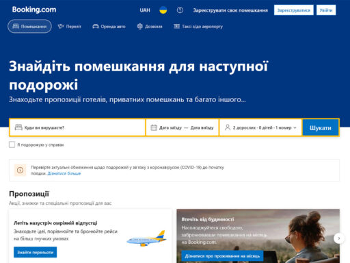Viewport: 350px width, 263px height.
Task: Click the airplane illustration on flights card
Action: click(x=147, y=238)
